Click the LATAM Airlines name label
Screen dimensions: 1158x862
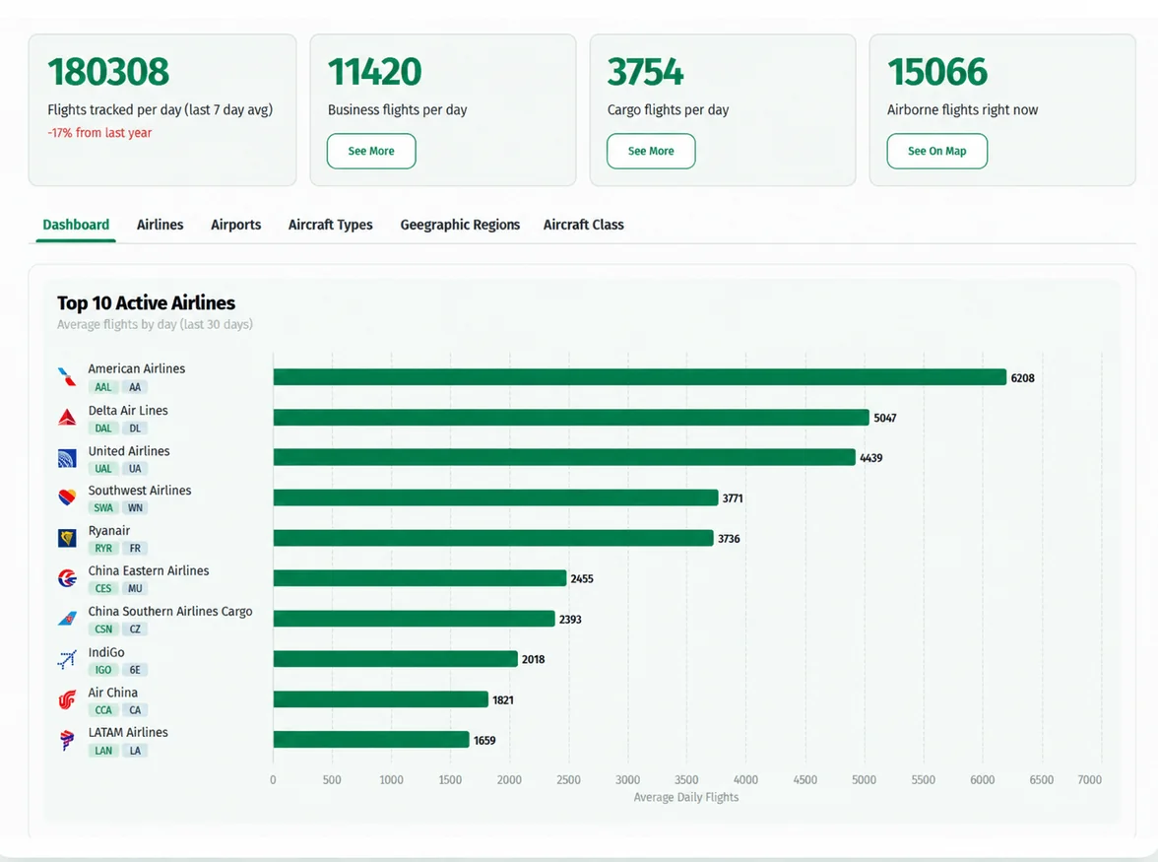128,732
